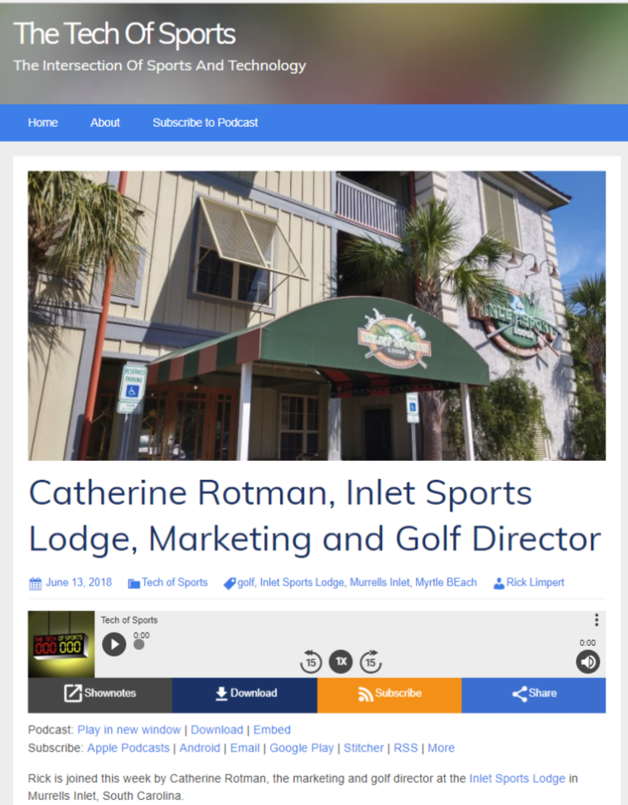Open the Catherine Rotman article headline
The height and width of the screenshot is (805, 628).
315,516
